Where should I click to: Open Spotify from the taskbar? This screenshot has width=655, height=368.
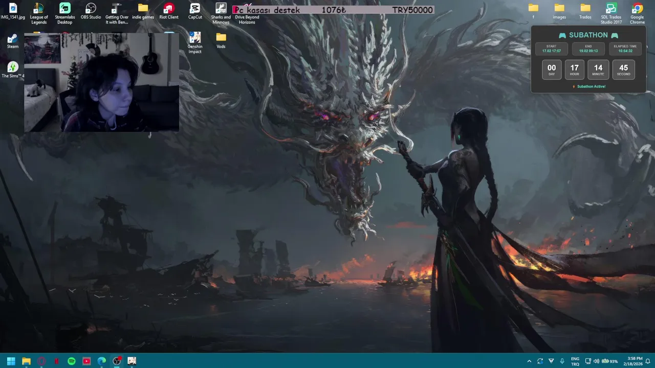point(72,361)
